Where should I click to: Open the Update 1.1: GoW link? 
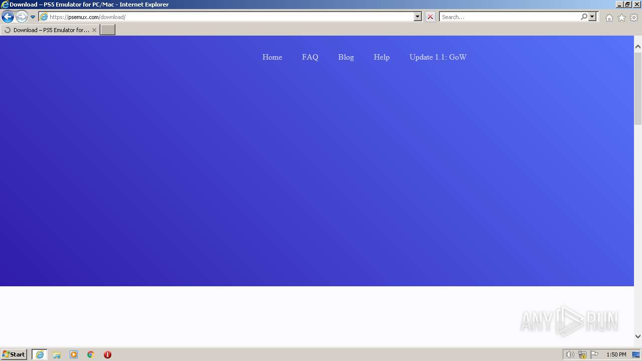438,57
